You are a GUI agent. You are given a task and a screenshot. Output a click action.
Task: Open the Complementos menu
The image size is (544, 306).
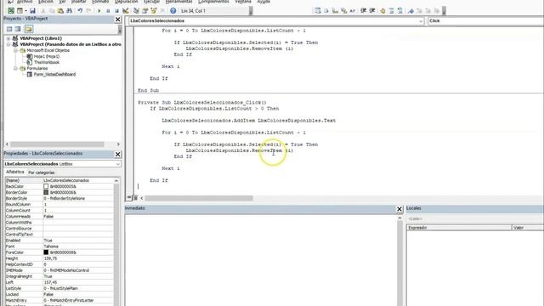point(213,2)
